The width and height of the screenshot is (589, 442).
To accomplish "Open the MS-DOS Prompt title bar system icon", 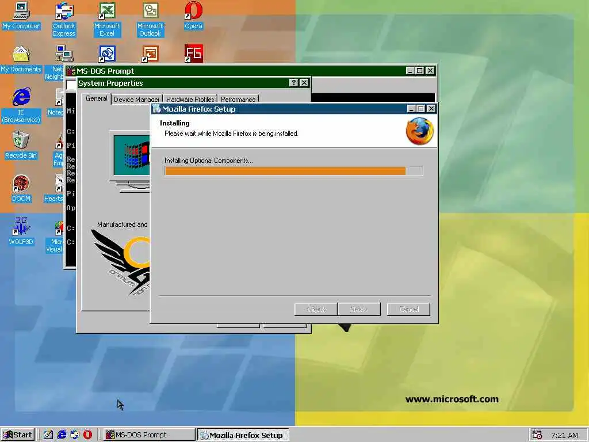I will point(71,71).
